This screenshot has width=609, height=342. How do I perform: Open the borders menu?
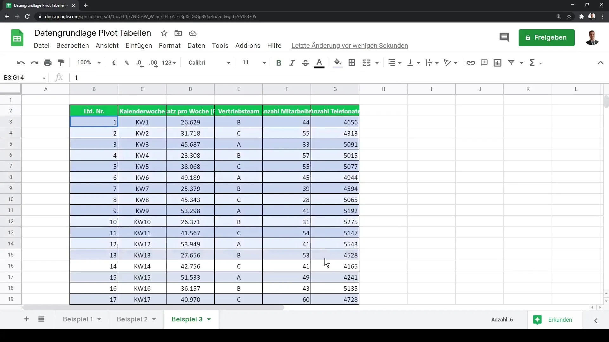pos(352,63)
